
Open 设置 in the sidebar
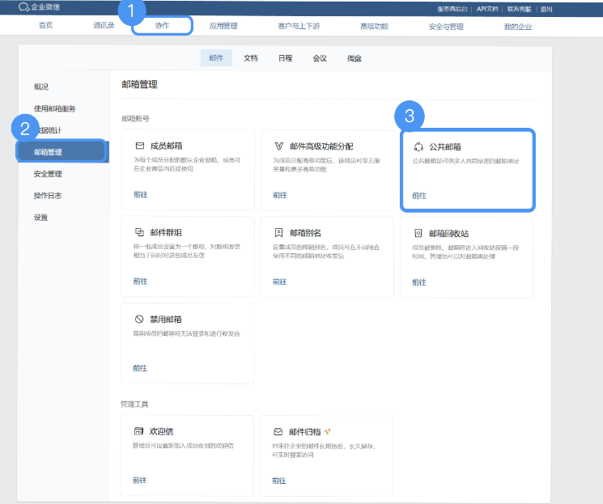[x=40, y=217]
